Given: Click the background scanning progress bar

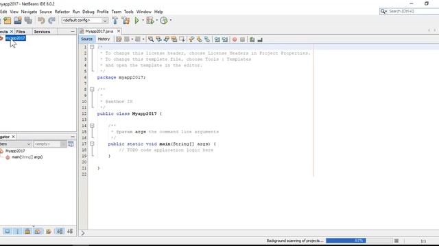Looking at the screenshot, I should click(x=359, y=241).
